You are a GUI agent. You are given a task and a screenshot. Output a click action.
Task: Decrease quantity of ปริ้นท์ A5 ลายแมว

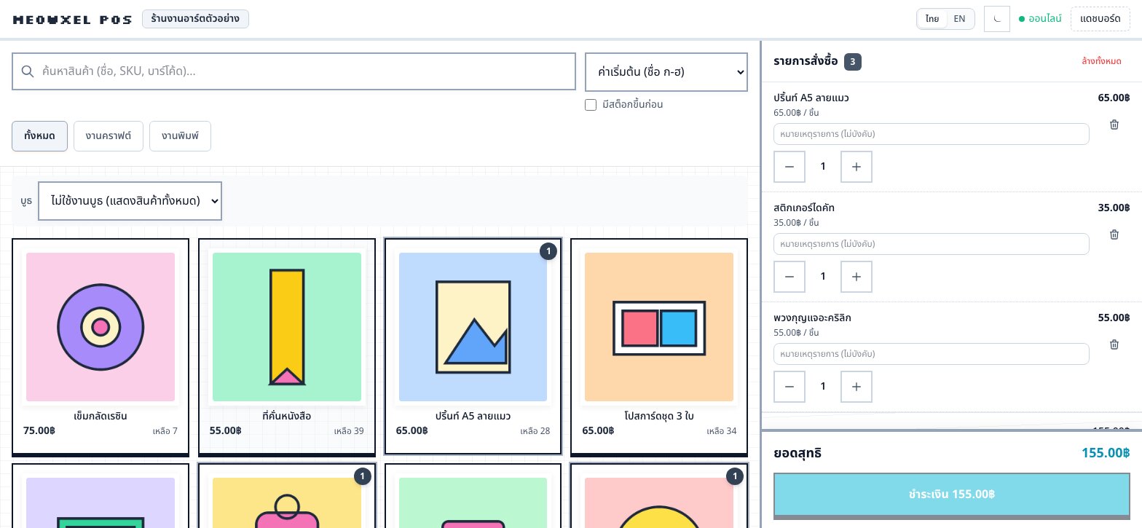[x=789, y=167]
